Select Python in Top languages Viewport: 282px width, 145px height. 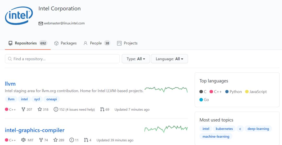tap(233, 91)
